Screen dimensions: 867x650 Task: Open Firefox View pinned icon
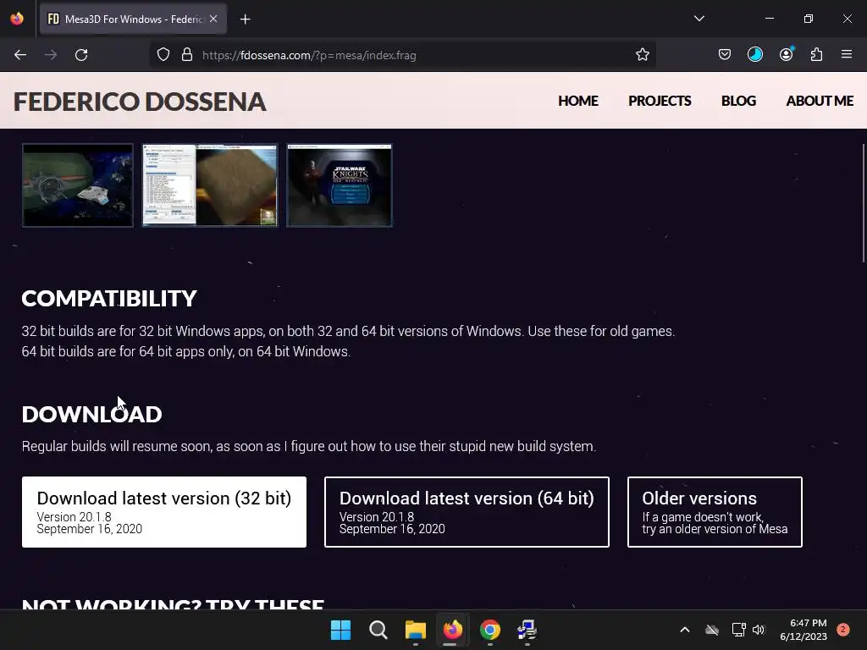coord(17,19)
